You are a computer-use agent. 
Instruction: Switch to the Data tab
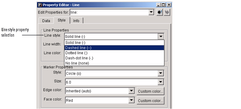coord(46,21)
